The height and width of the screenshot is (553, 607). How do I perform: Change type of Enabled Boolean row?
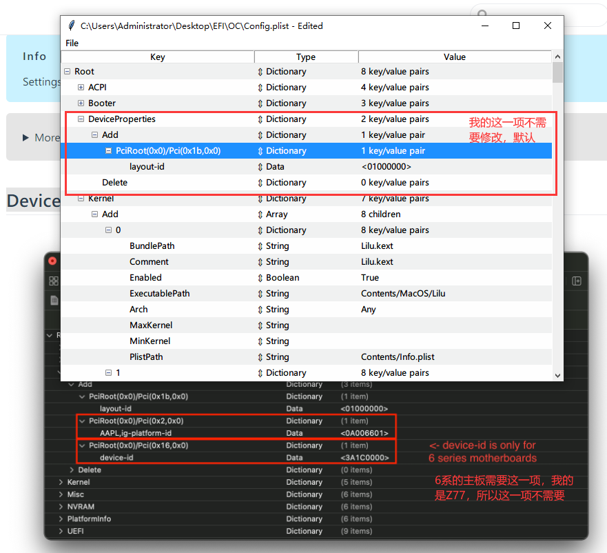[260, 278]
